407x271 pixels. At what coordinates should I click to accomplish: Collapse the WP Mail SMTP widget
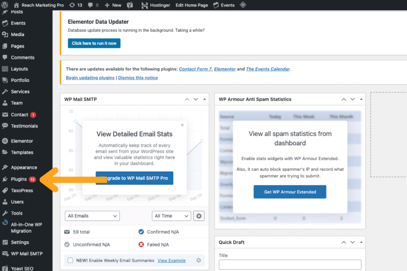205,99
